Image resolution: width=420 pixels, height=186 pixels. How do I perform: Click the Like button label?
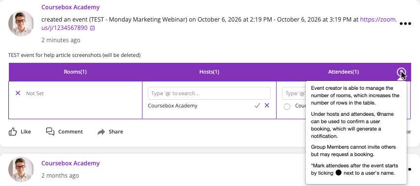pyautogui.click(x=26, y=132)
